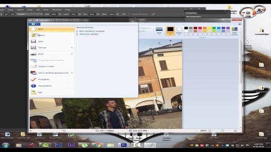Viewport: 271px width, 152px height.
Task: Open Photoshop View menu
Action: tap(46, 10)
